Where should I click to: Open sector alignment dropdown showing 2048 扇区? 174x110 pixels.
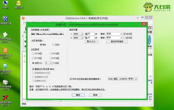pos(122,79)
